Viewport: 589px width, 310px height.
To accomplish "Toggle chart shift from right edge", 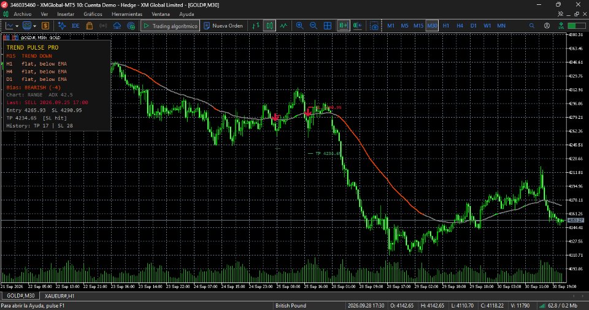I will [358, 26].
